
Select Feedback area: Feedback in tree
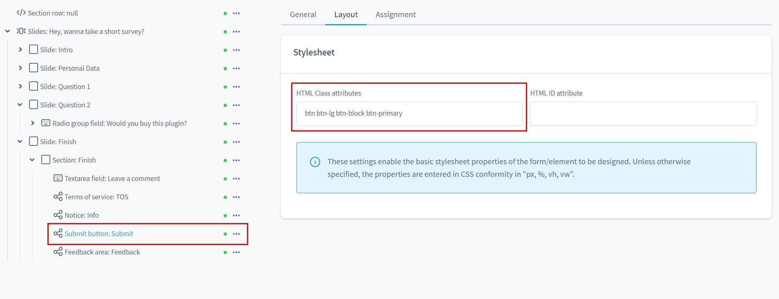coord(102,252)
